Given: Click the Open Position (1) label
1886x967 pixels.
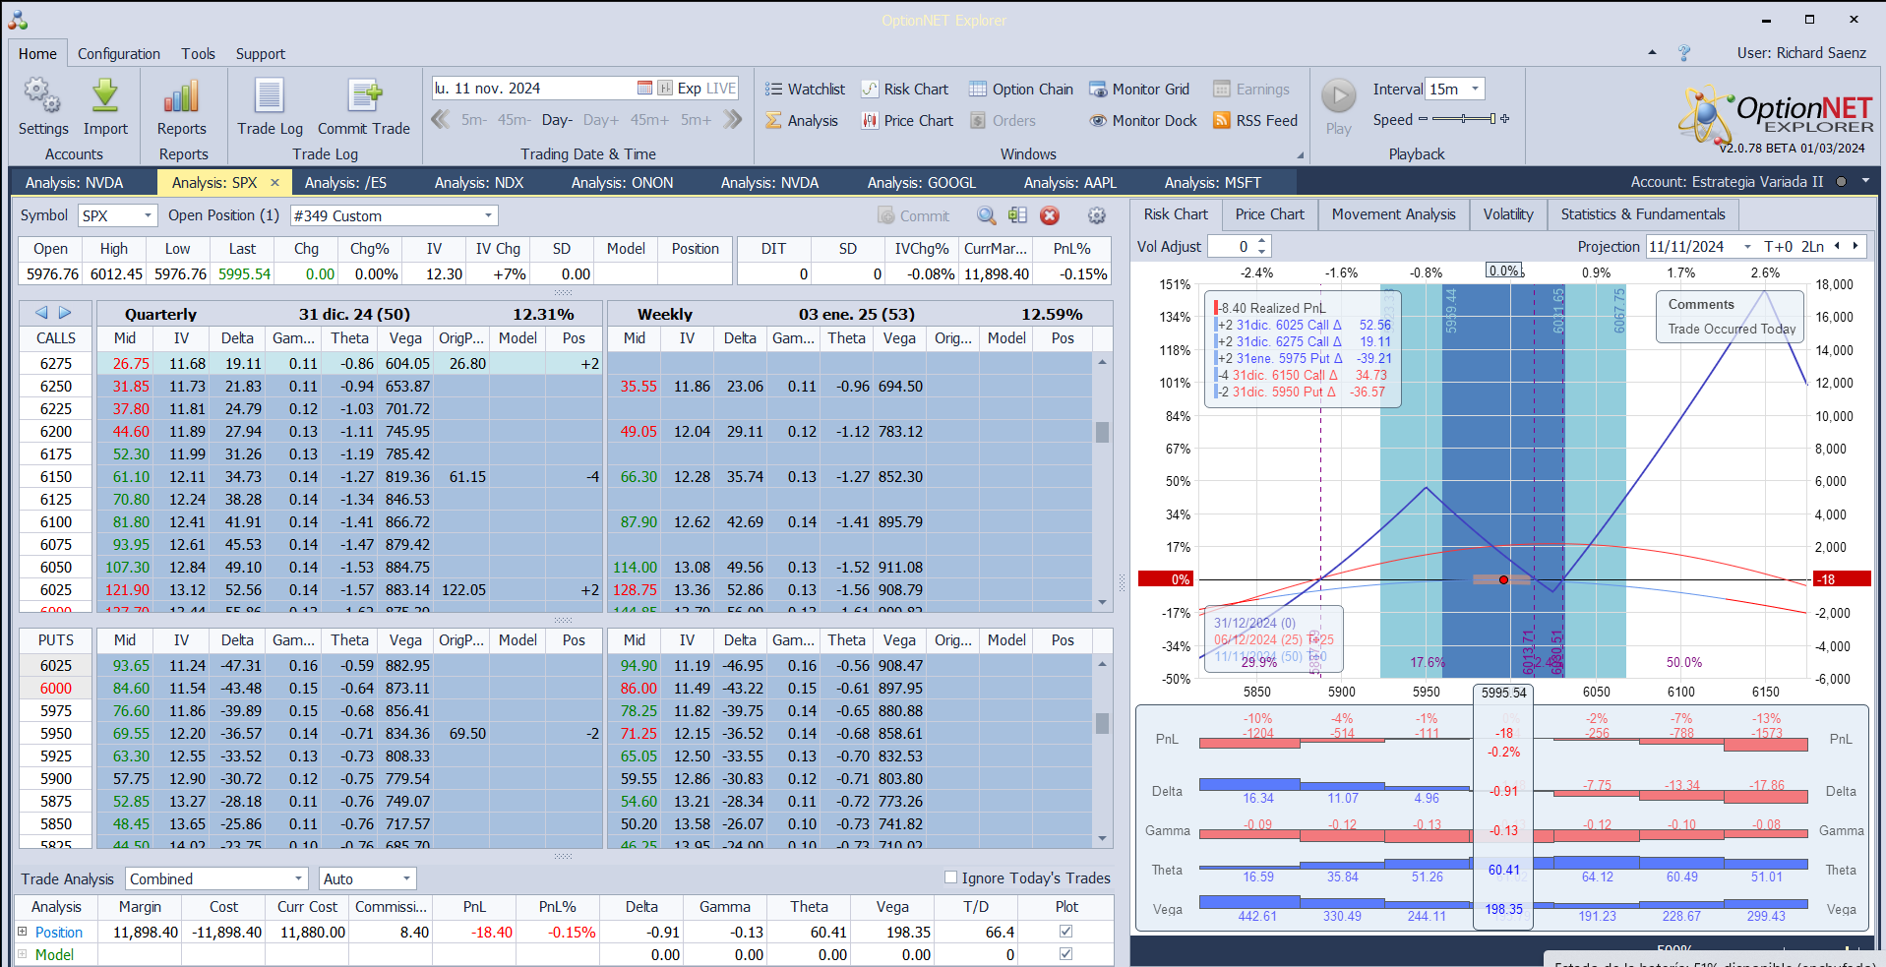Looking at the screenshot, I should (223, 215).
